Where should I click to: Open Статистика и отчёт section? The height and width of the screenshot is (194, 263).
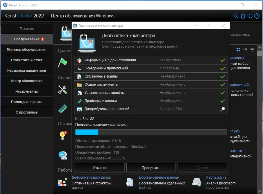coord(27,60)
